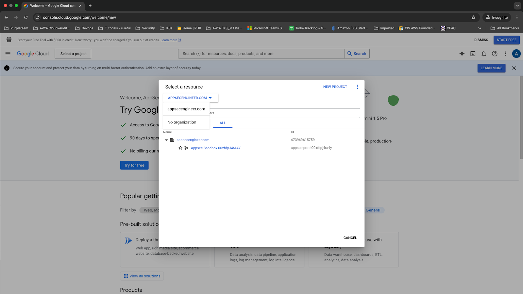
Task: Click the info icon in security banner
Action: [x=7, y=68]
